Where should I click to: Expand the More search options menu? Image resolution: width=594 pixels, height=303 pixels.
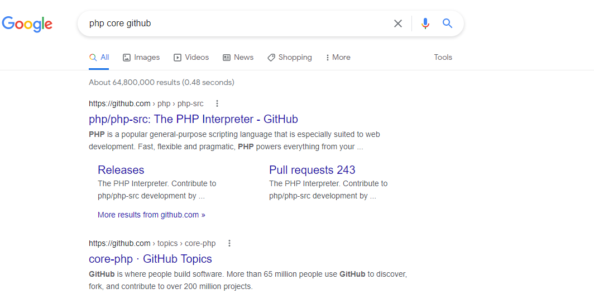(x=338, y=58)
